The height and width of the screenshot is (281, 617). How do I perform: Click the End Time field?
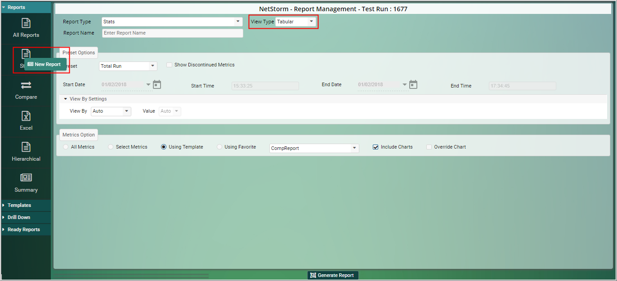tap(523, 86)
